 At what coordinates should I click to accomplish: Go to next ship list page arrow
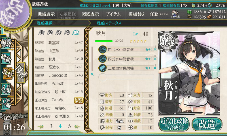(77, 127)
